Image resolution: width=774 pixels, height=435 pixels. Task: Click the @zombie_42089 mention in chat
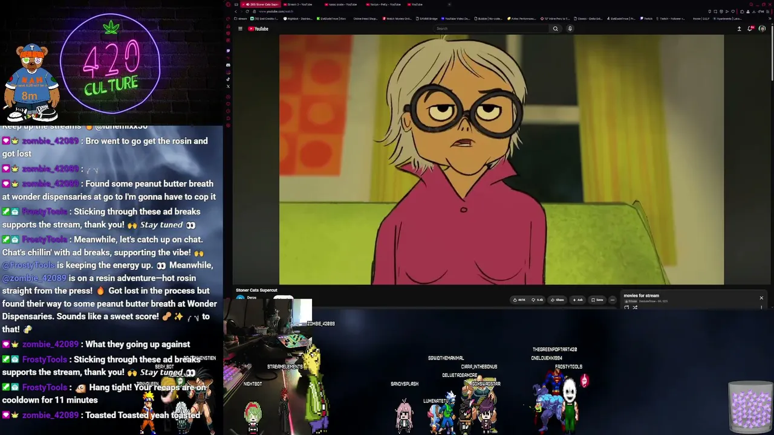[x=34, y=279]
